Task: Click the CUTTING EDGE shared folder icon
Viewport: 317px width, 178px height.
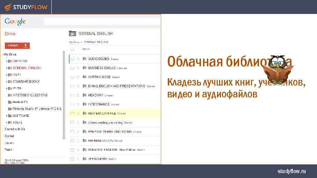Action: click(x=85, y=77)
